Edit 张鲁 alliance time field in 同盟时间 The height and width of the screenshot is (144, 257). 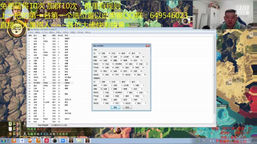(100, 89)
